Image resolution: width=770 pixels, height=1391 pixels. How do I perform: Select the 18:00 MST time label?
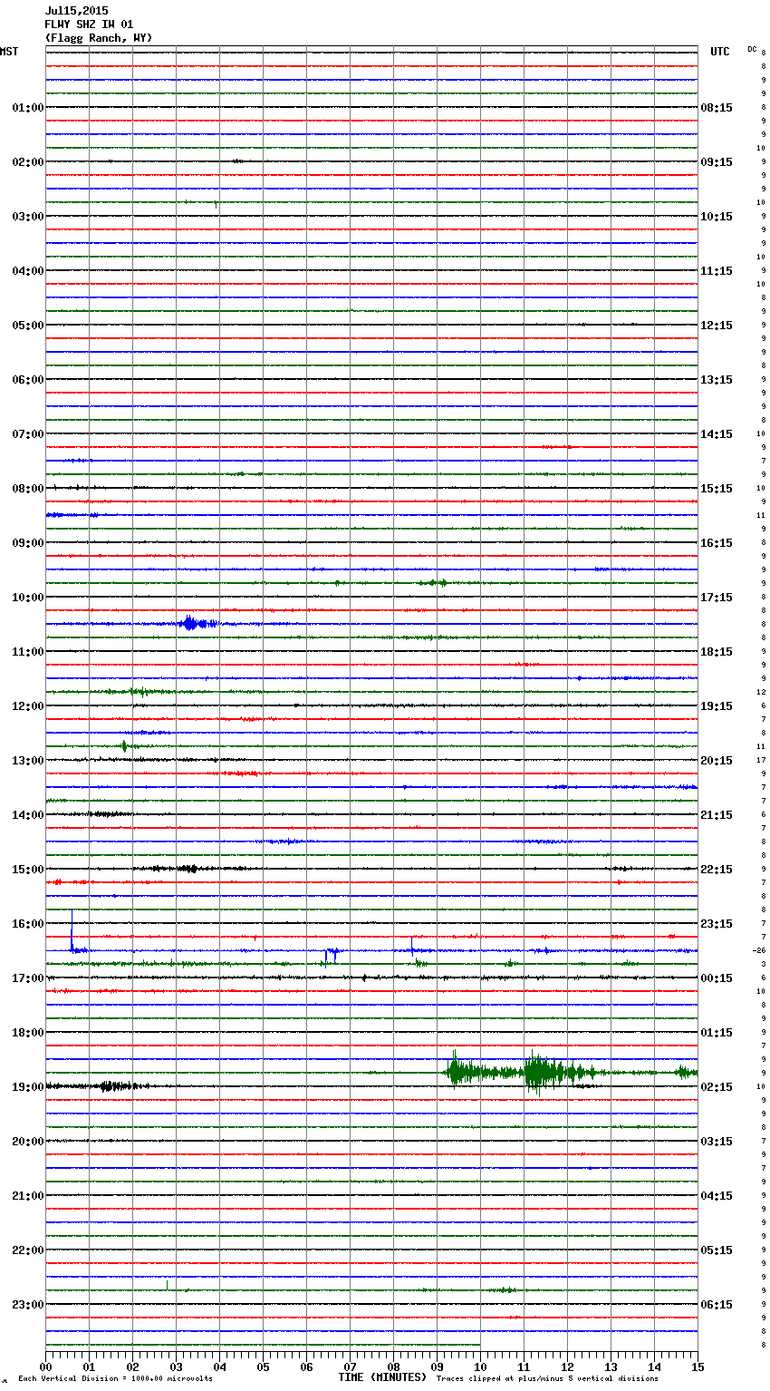click(x=27, y=1033)
